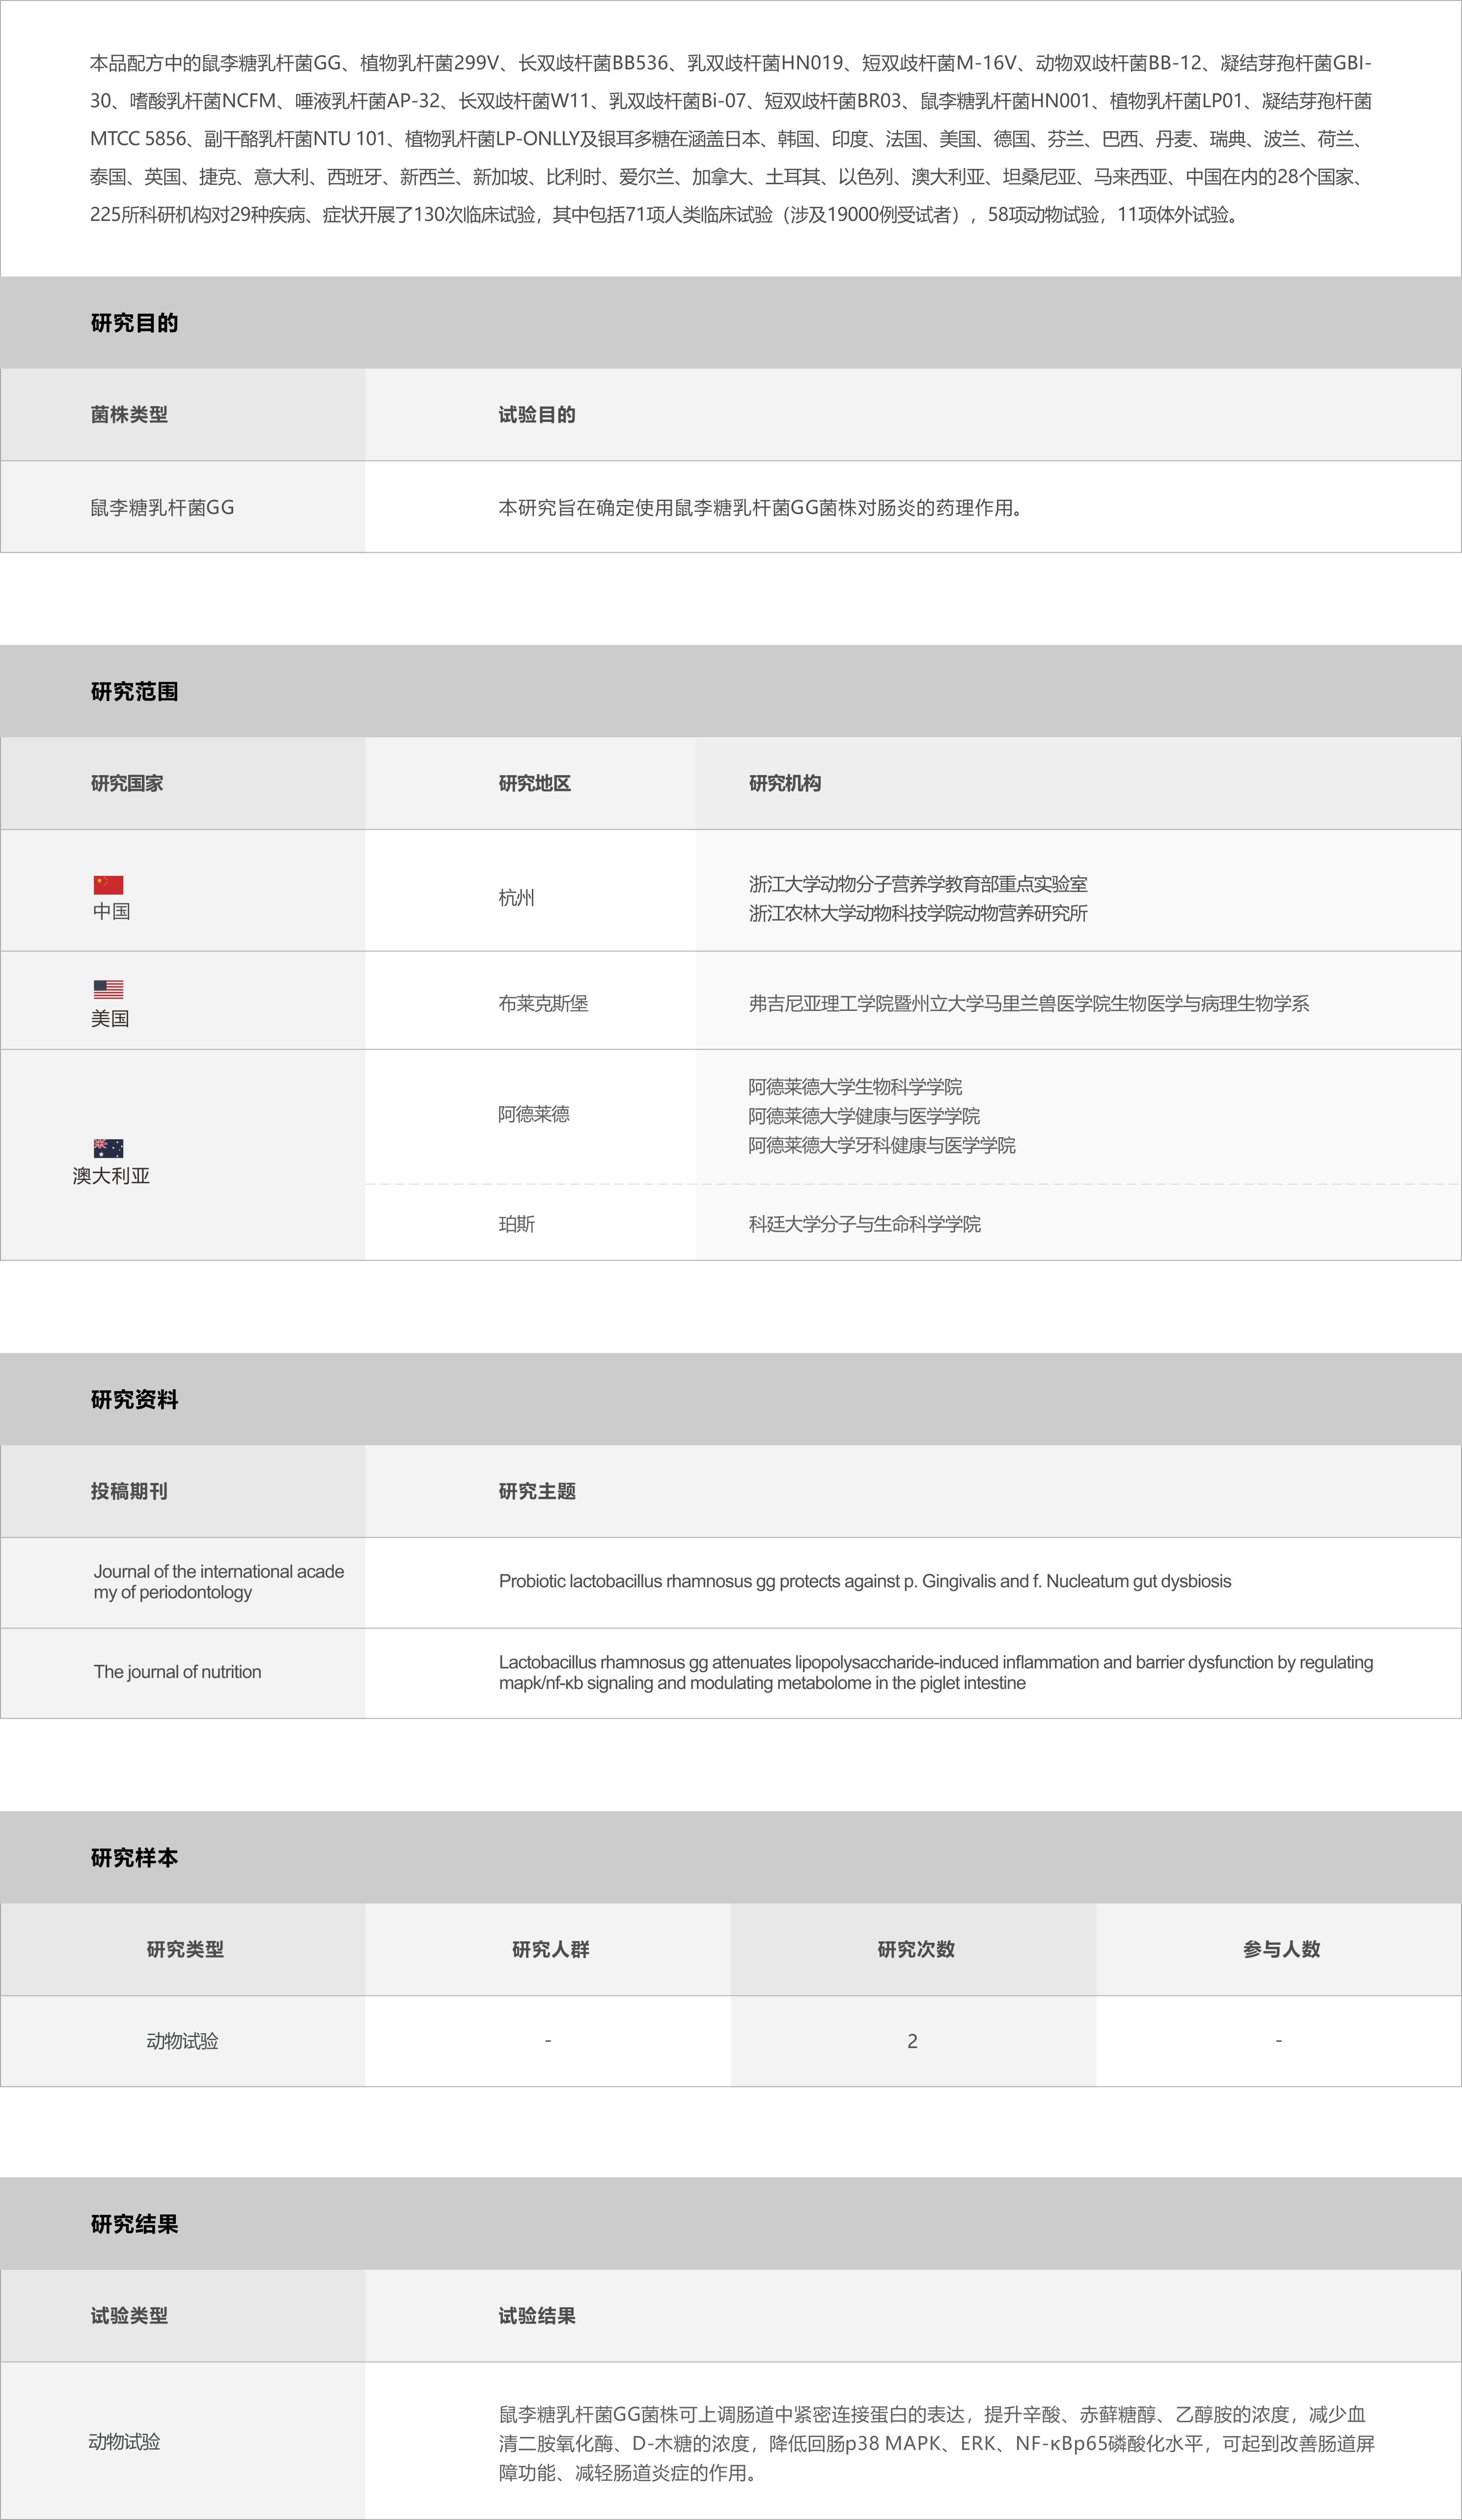Click 动物试验 in the 研究结果 table
The image size is (1462, 2520).
tap(124, 2442)
